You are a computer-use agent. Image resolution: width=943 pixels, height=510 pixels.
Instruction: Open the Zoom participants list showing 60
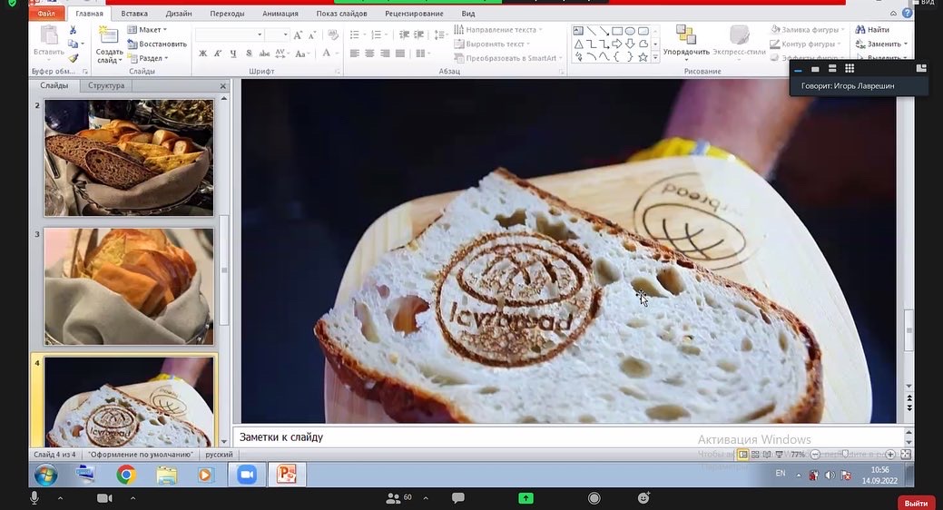click(x=399, y=498)
